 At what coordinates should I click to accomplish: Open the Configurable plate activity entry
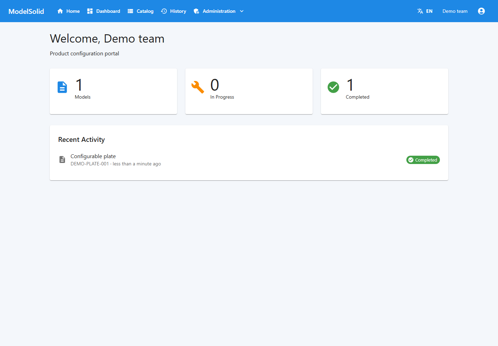[x=249, y=160]
